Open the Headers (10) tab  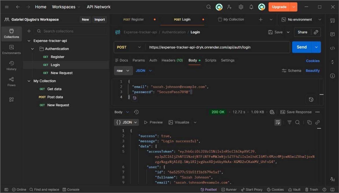(172, 60)
